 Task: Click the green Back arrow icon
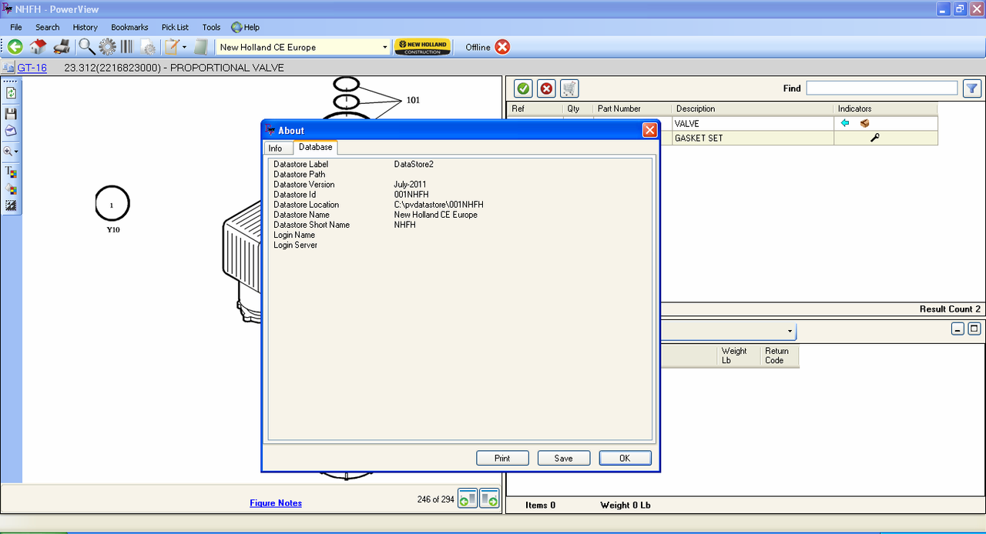click(x=15, y=47)
